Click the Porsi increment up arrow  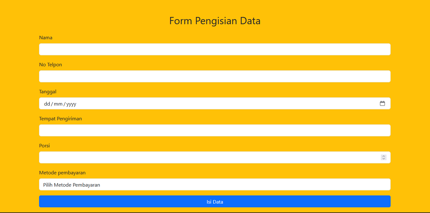coord(384,156)
